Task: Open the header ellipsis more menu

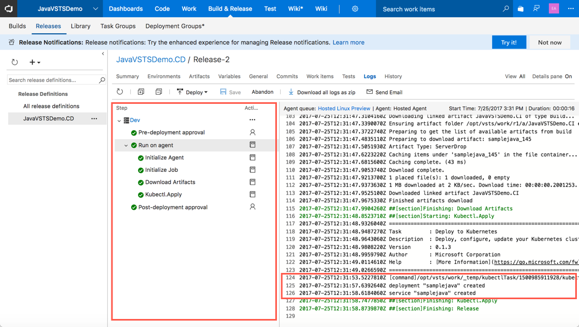Action: click(x=570, y=9)
